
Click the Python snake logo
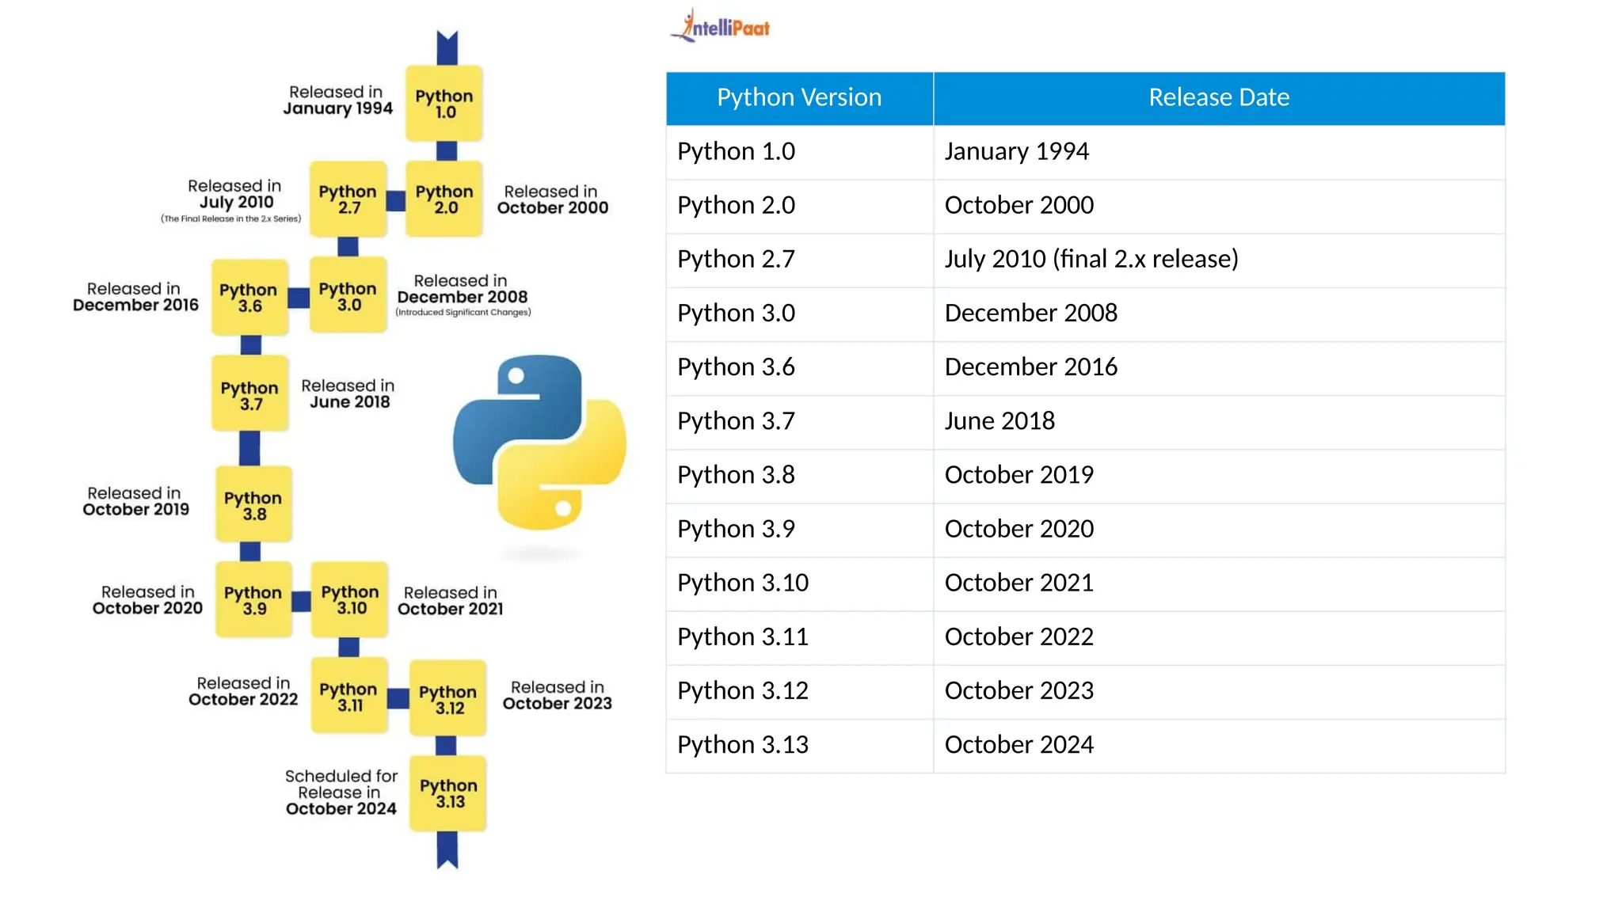tap(539, 442)
